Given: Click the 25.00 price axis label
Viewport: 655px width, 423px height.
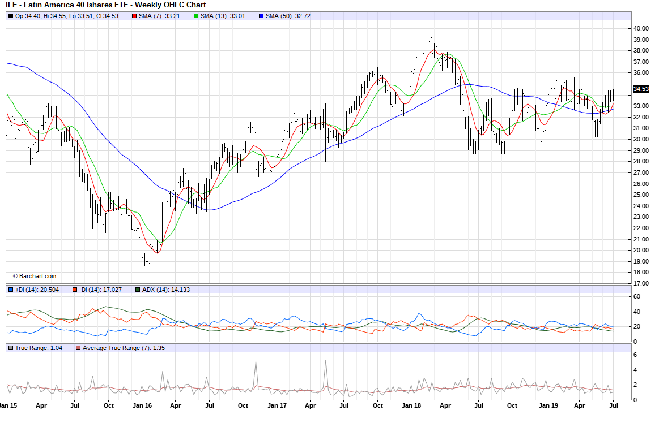Looking at the screenshot, I should click(641, 195).
